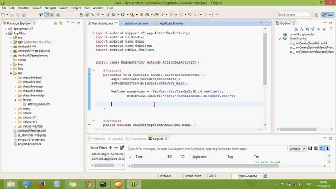336x189 pixels.
Task: Open the Open Perspective icon
Action: 317,15
